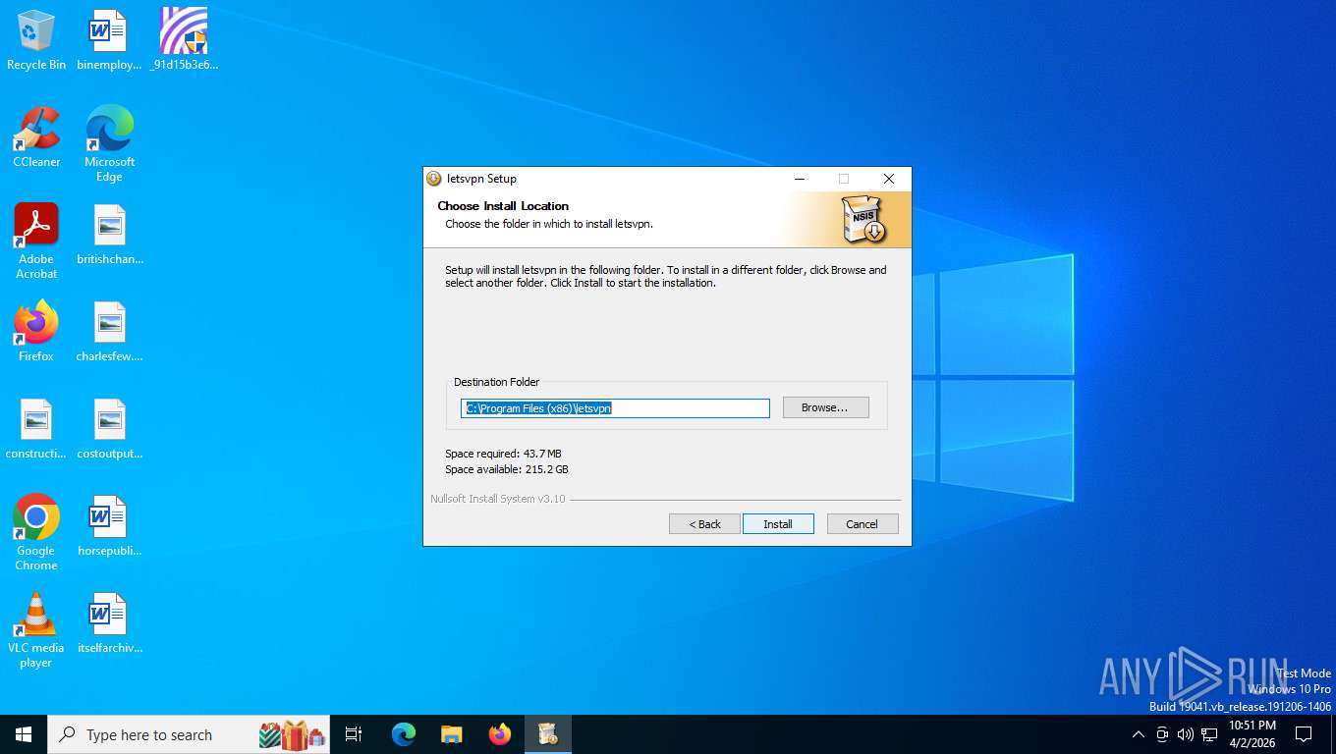Select the constructi... image file icon

(x=36, y=429)
